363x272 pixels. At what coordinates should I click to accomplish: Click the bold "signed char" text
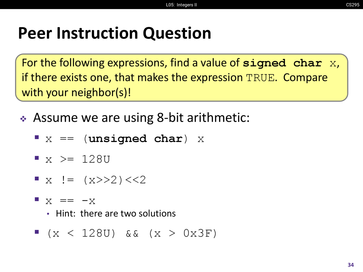pos(282,63)
